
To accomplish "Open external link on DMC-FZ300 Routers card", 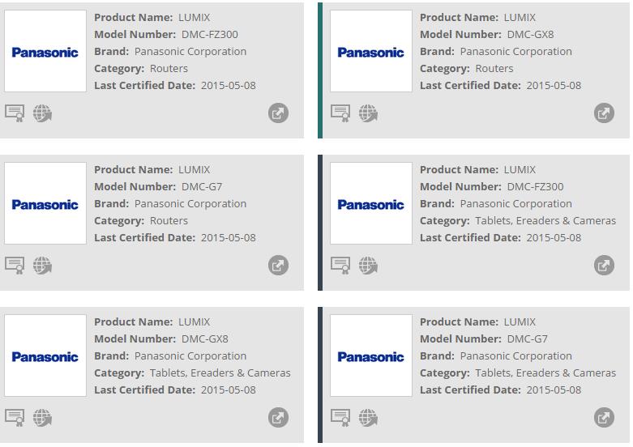I will (278, 113).
